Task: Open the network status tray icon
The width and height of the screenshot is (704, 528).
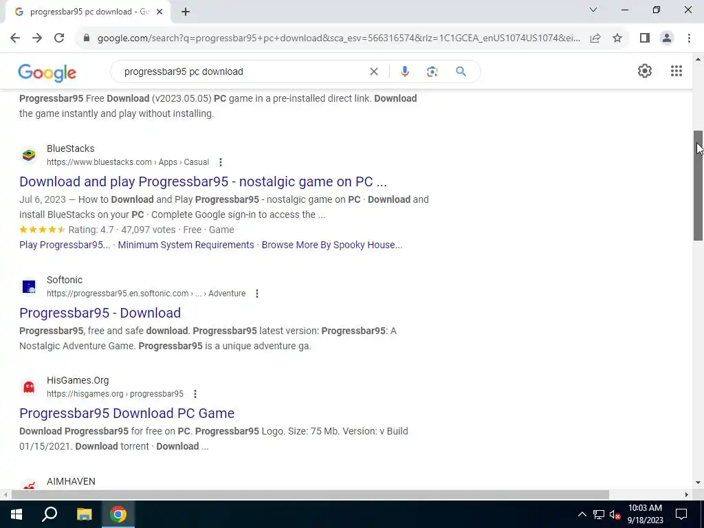Action: point(599,514)
